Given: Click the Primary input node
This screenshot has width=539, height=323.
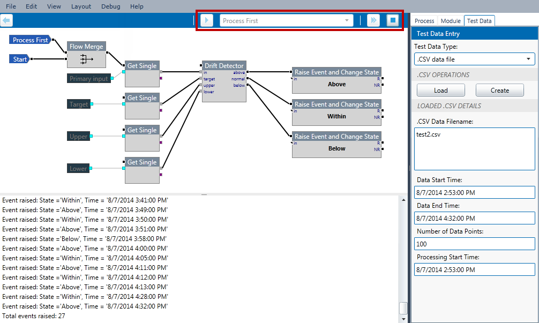Looking at the screenshot, I should point(89,79).
